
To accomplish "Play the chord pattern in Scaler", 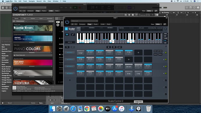I will tap(114, 47).
